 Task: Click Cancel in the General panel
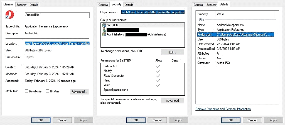click(62, 120)
